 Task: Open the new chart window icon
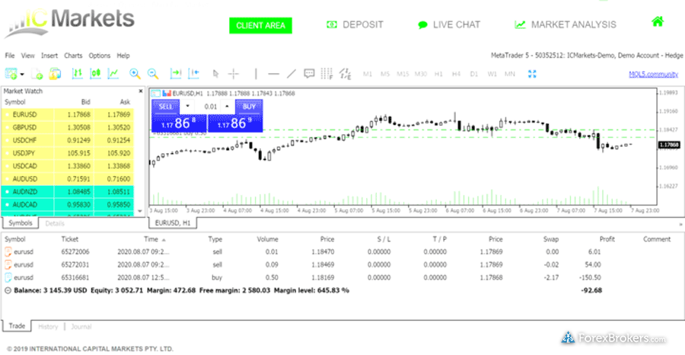coord(11,74)
